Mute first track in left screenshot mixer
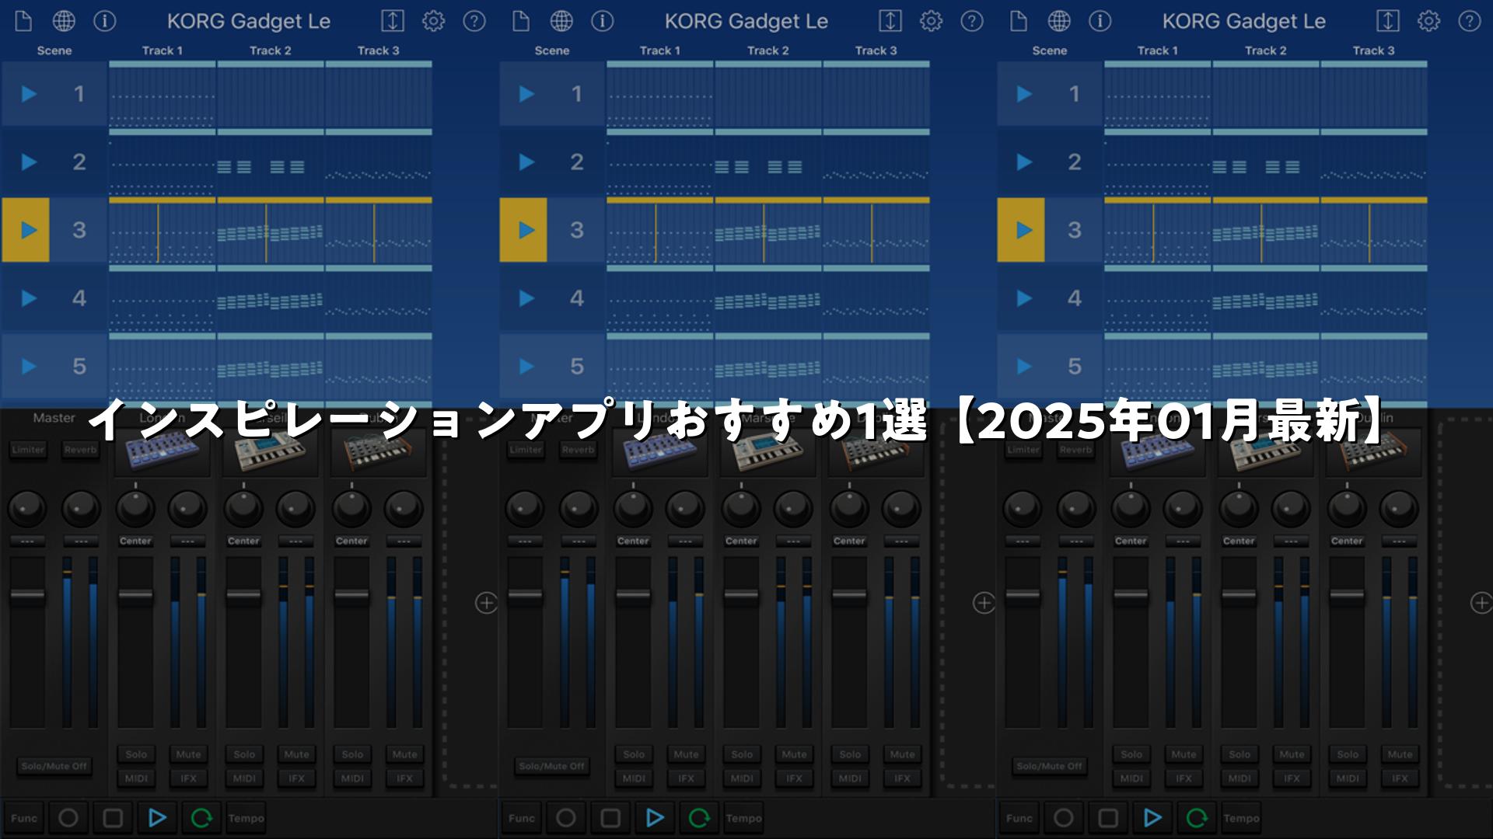1493x839 pixels. [188, 754]
